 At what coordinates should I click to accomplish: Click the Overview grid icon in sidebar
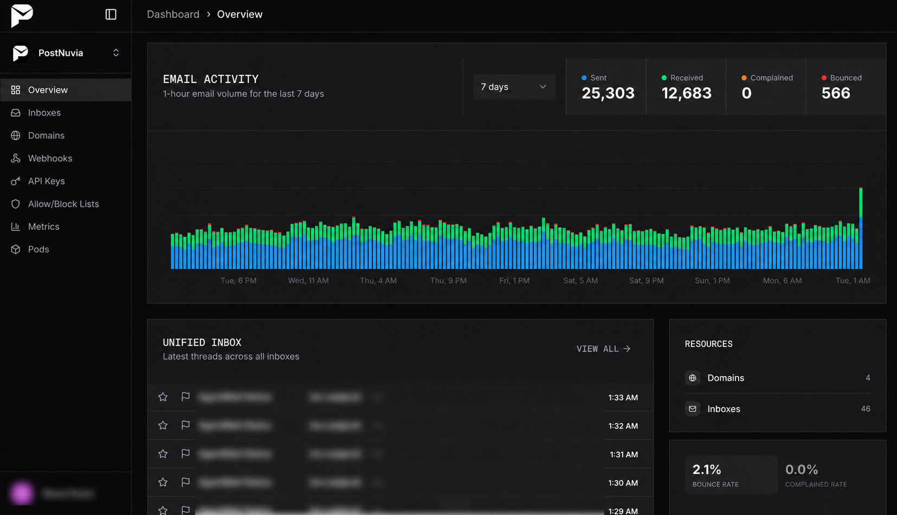(x=16, y=90)
